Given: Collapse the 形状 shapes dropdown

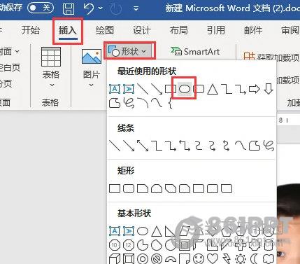Looking at the screenshot, I should click(129, 51).
